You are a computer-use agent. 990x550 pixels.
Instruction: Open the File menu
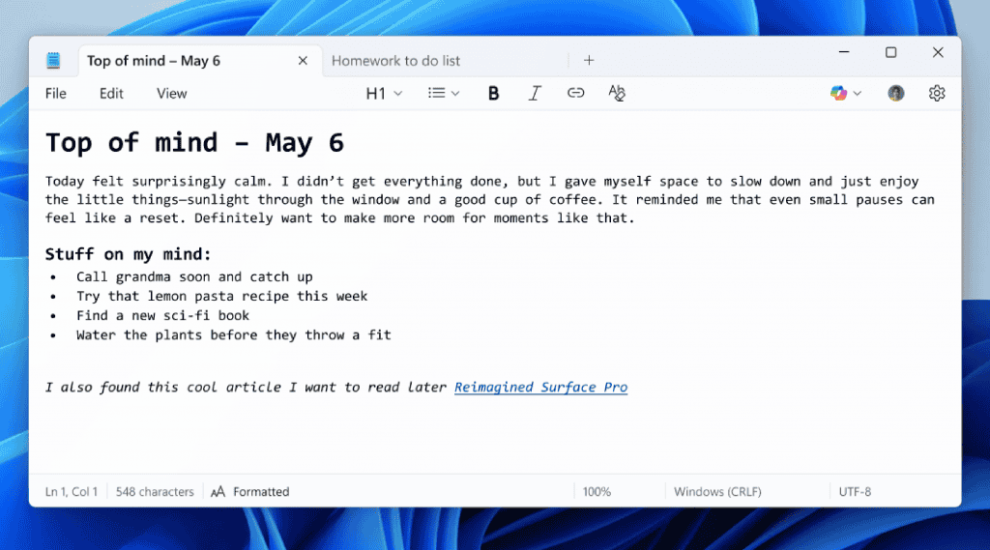tap(56, 93)
